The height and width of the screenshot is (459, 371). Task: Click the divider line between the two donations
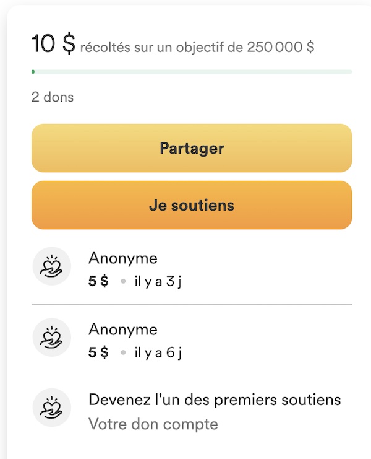click(x=192, y=304)
